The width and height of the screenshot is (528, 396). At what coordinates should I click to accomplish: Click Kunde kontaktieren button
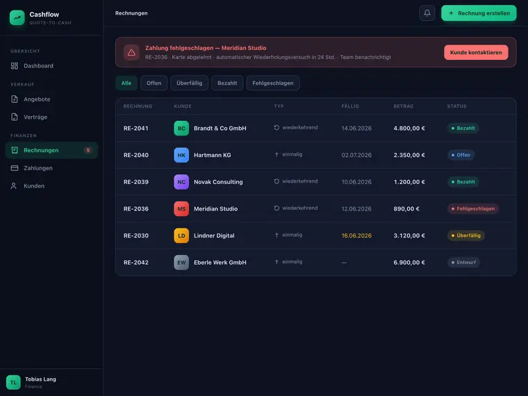click(x=476, y=53)
